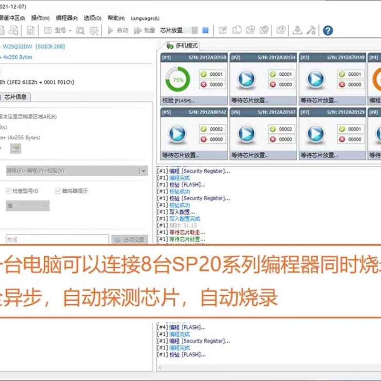Screen dimensions: 381x381
Task: Click the 选项设置 button
Action: (x=130, y=239)
